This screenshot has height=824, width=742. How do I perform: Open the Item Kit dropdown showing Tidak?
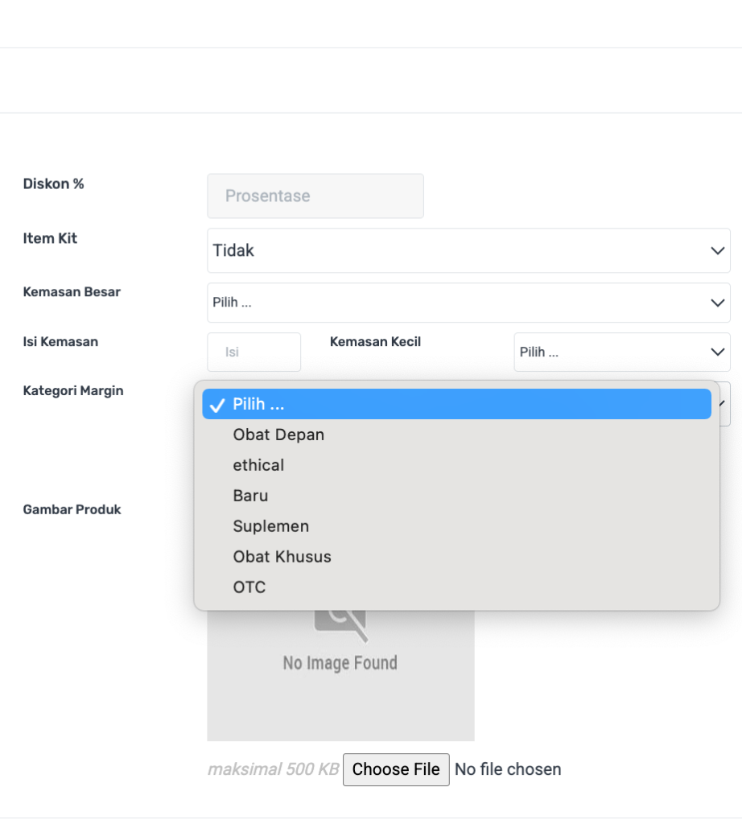pos(468,250)
